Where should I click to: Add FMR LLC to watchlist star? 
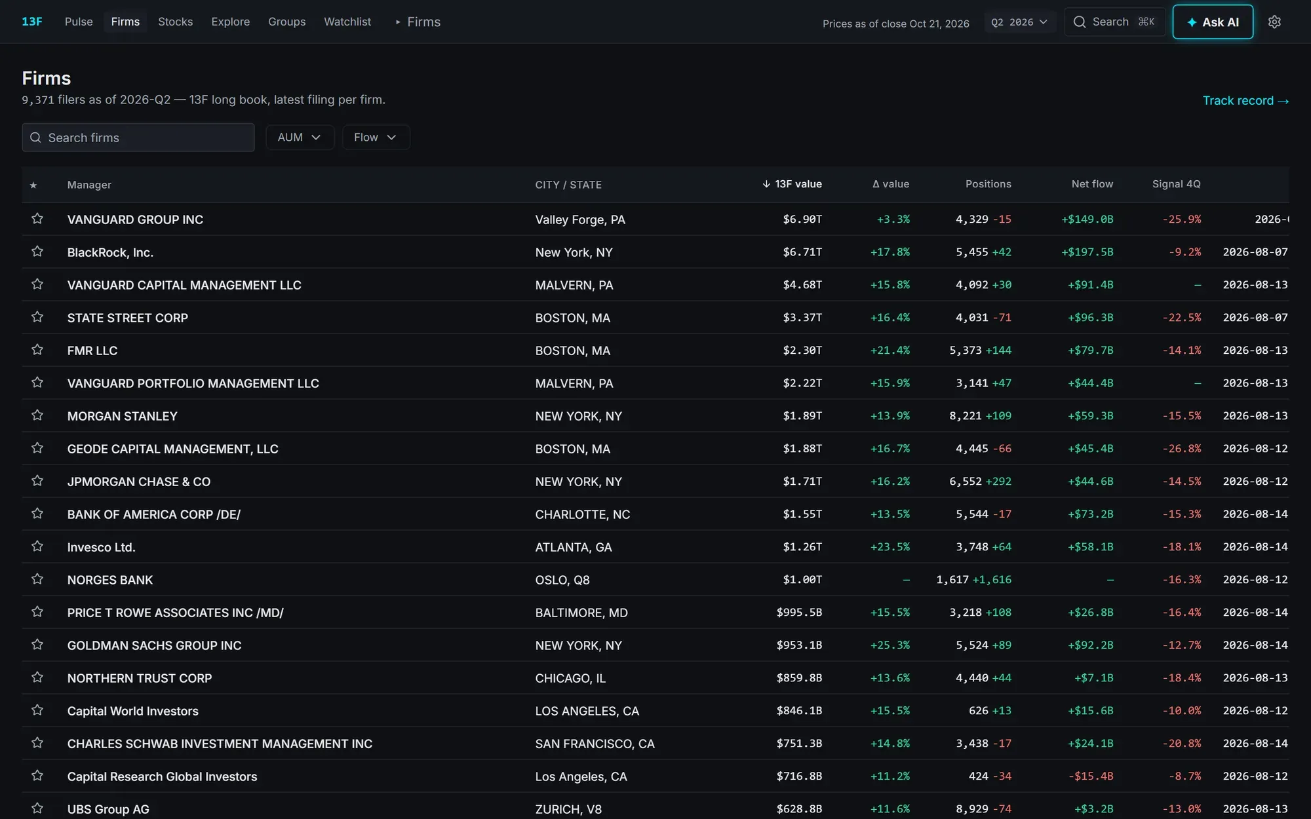click(37, 350)
